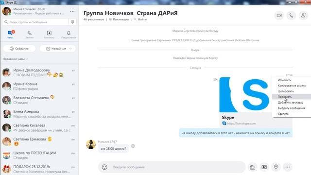Screen dimensions: 311x175
Task: Choose Копирование ссылки in the context menu
Action: [x=292, y=86]
